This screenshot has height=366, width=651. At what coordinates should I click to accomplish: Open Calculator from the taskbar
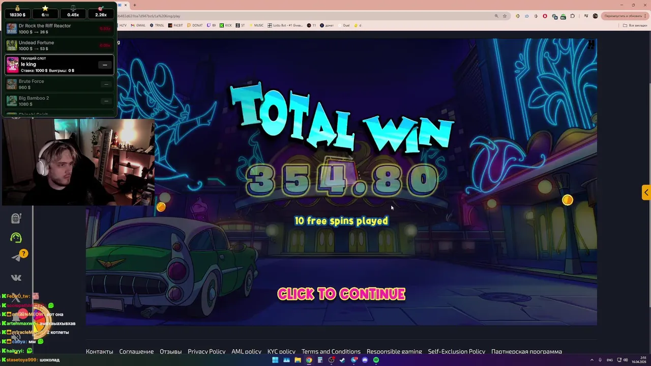(x=320, y=360)
